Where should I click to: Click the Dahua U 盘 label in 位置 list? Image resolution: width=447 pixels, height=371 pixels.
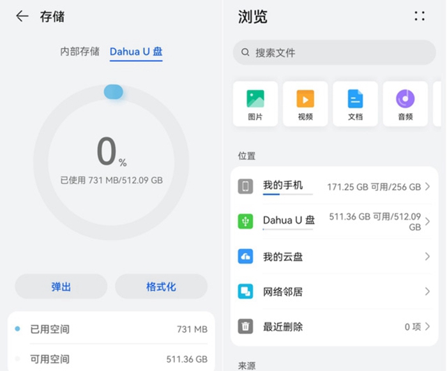click(289, 220)
